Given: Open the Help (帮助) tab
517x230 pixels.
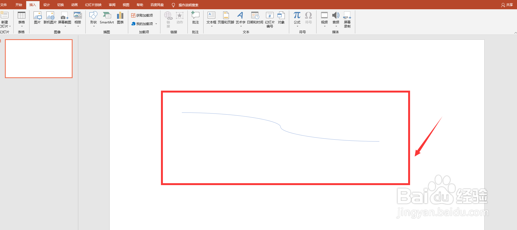Looking at the screenshot, I should [x=140, y=5].
